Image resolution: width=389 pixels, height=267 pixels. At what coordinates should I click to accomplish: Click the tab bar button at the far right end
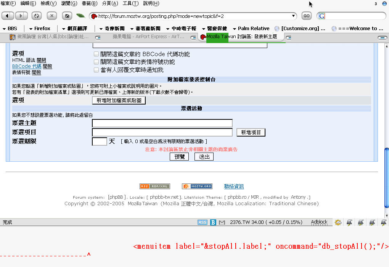[x=382, y=38]
